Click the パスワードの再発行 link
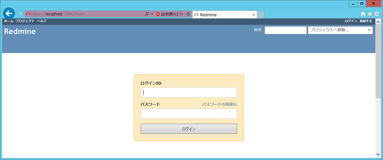The image size is (383, 160). [x=219, y=105]
